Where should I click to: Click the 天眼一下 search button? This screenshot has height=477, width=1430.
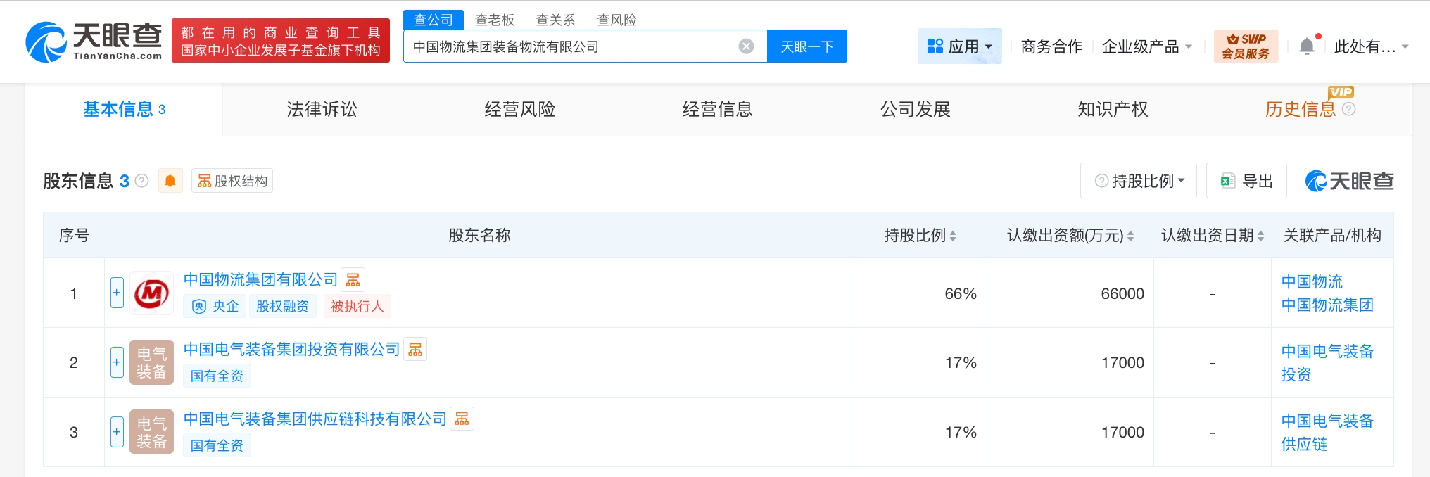(806, 46)
